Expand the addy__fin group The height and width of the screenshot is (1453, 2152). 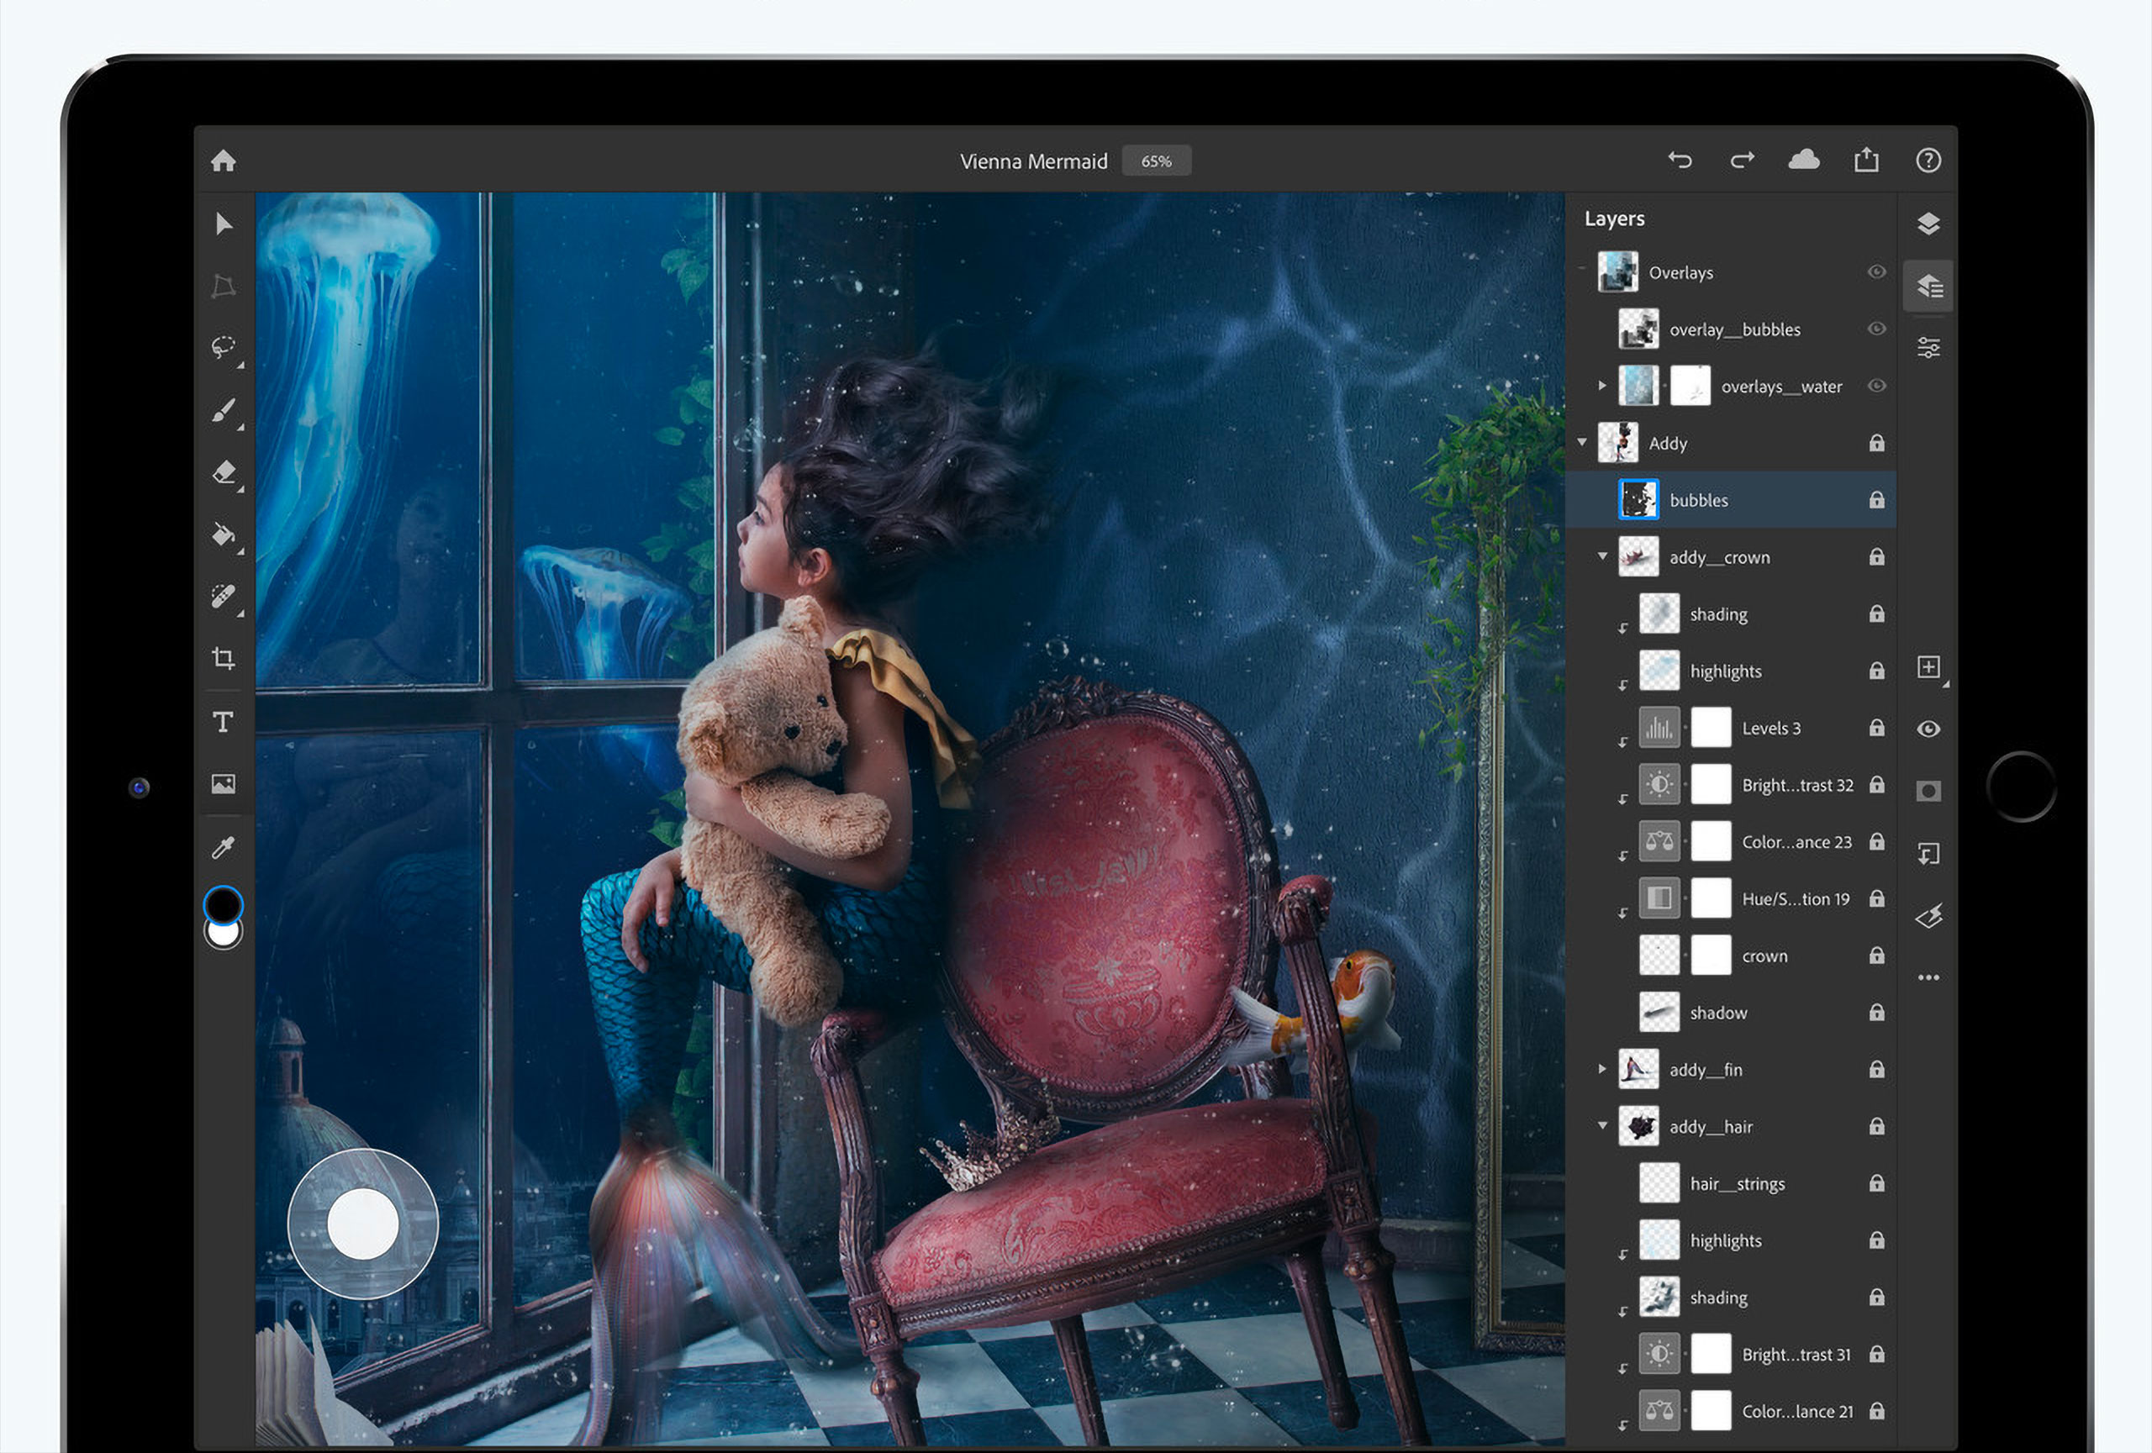pyautogui.click(x=1602, y=1069)
